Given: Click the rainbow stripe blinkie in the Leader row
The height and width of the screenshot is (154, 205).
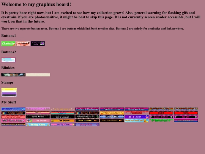Looking at the screenshot, I should tap(63, 113).
